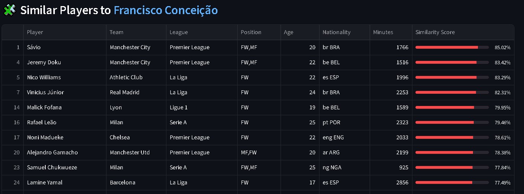Sort by the Similarity Score column header
Image resolution: width=524 pixels, height=194 pixels.
pos(435,32)
